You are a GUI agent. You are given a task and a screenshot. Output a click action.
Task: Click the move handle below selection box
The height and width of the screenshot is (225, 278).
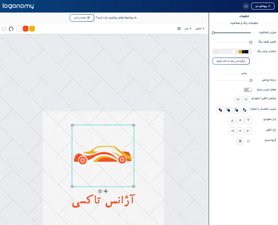[x=106, y=191]
